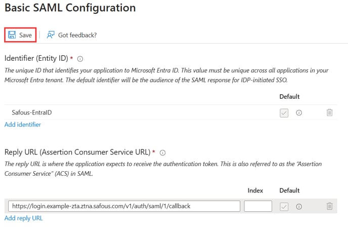Click info icon in Safous-EntraID row
348x232 pixels.
tap(299, 112)
